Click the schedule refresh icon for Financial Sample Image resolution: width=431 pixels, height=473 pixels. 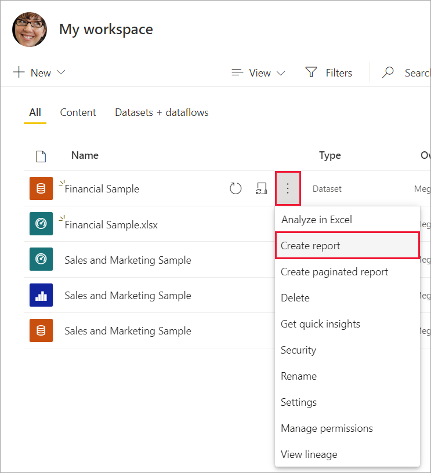tap(261, 188)
